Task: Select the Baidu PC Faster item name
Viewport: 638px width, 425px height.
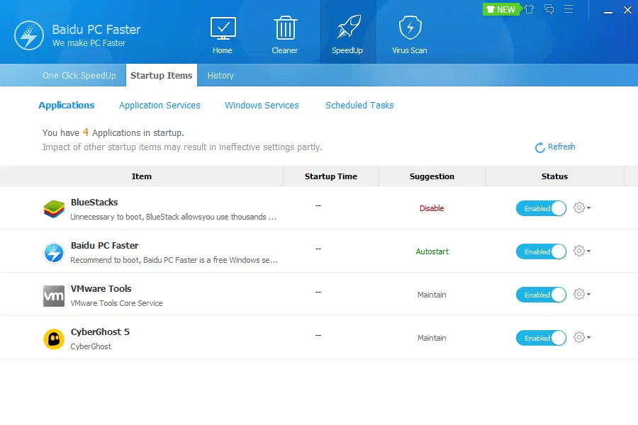Action: tap(105, 245)
